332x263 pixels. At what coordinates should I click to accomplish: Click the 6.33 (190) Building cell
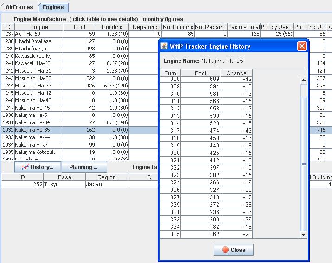[112, 86]
